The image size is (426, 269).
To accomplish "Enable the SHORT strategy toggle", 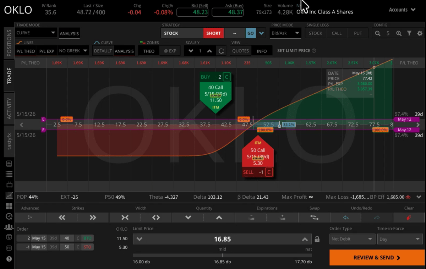I will [x=213, y=33].
